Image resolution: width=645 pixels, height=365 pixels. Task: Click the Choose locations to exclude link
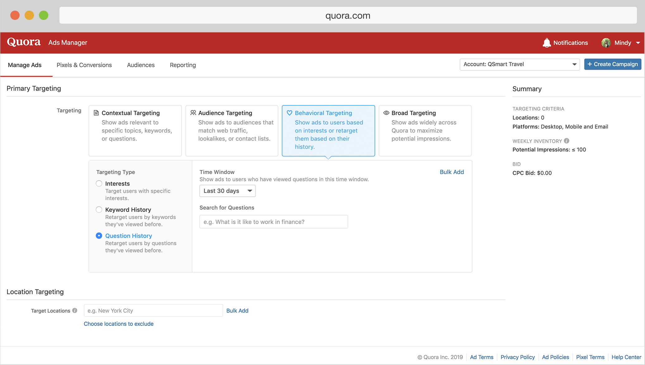coord(119,324)
